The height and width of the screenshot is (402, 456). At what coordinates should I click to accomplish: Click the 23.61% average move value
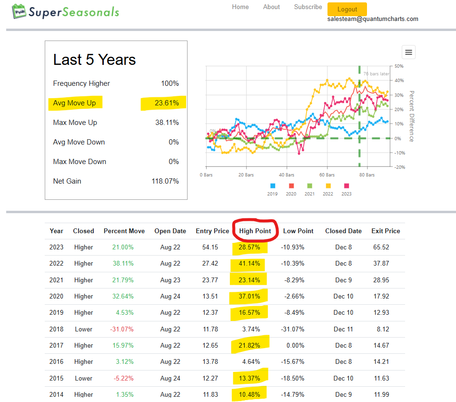[167, 103]
